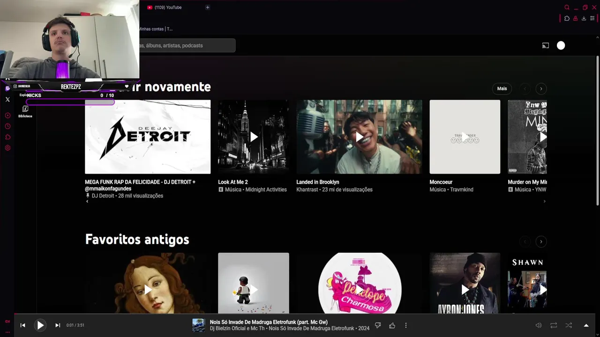Open the GX corner icon
The width and height of the screenshot is (600, 337).
(x=7, y=322)
